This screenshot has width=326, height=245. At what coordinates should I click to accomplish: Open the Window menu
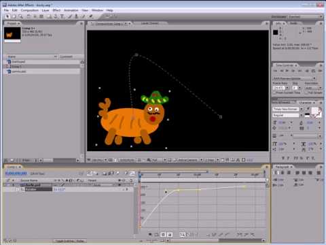click(97, 10)
